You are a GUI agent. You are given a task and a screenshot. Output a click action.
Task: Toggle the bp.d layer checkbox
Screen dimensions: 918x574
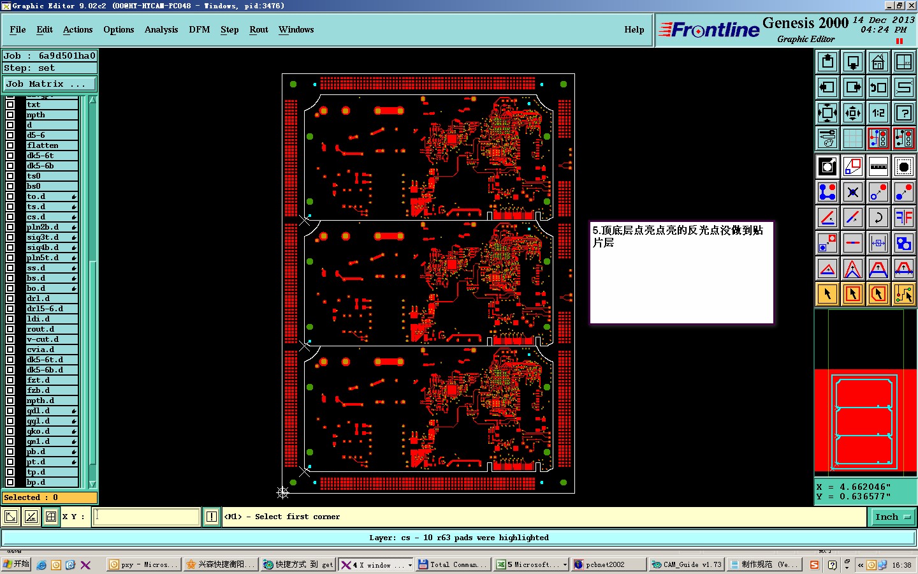[10, 482]
